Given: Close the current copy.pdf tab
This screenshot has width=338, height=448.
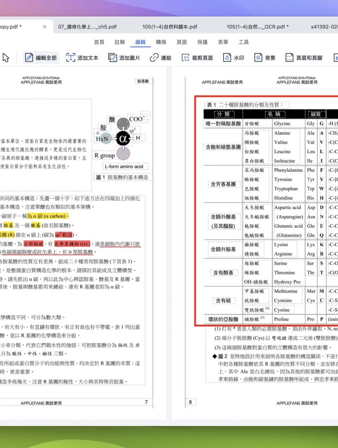Looking at the screenshot, I should pyautogui.click(x=45, y=27).
